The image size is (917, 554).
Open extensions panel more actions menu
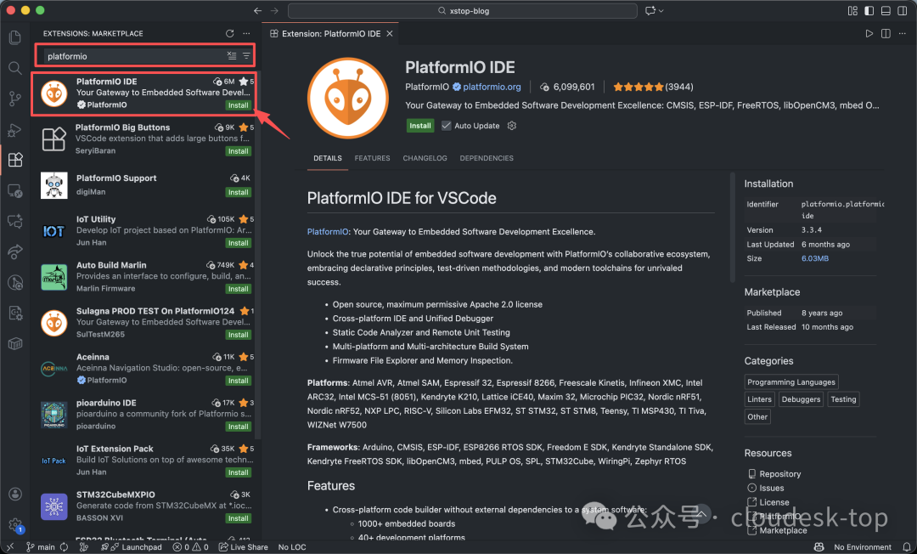247,33
